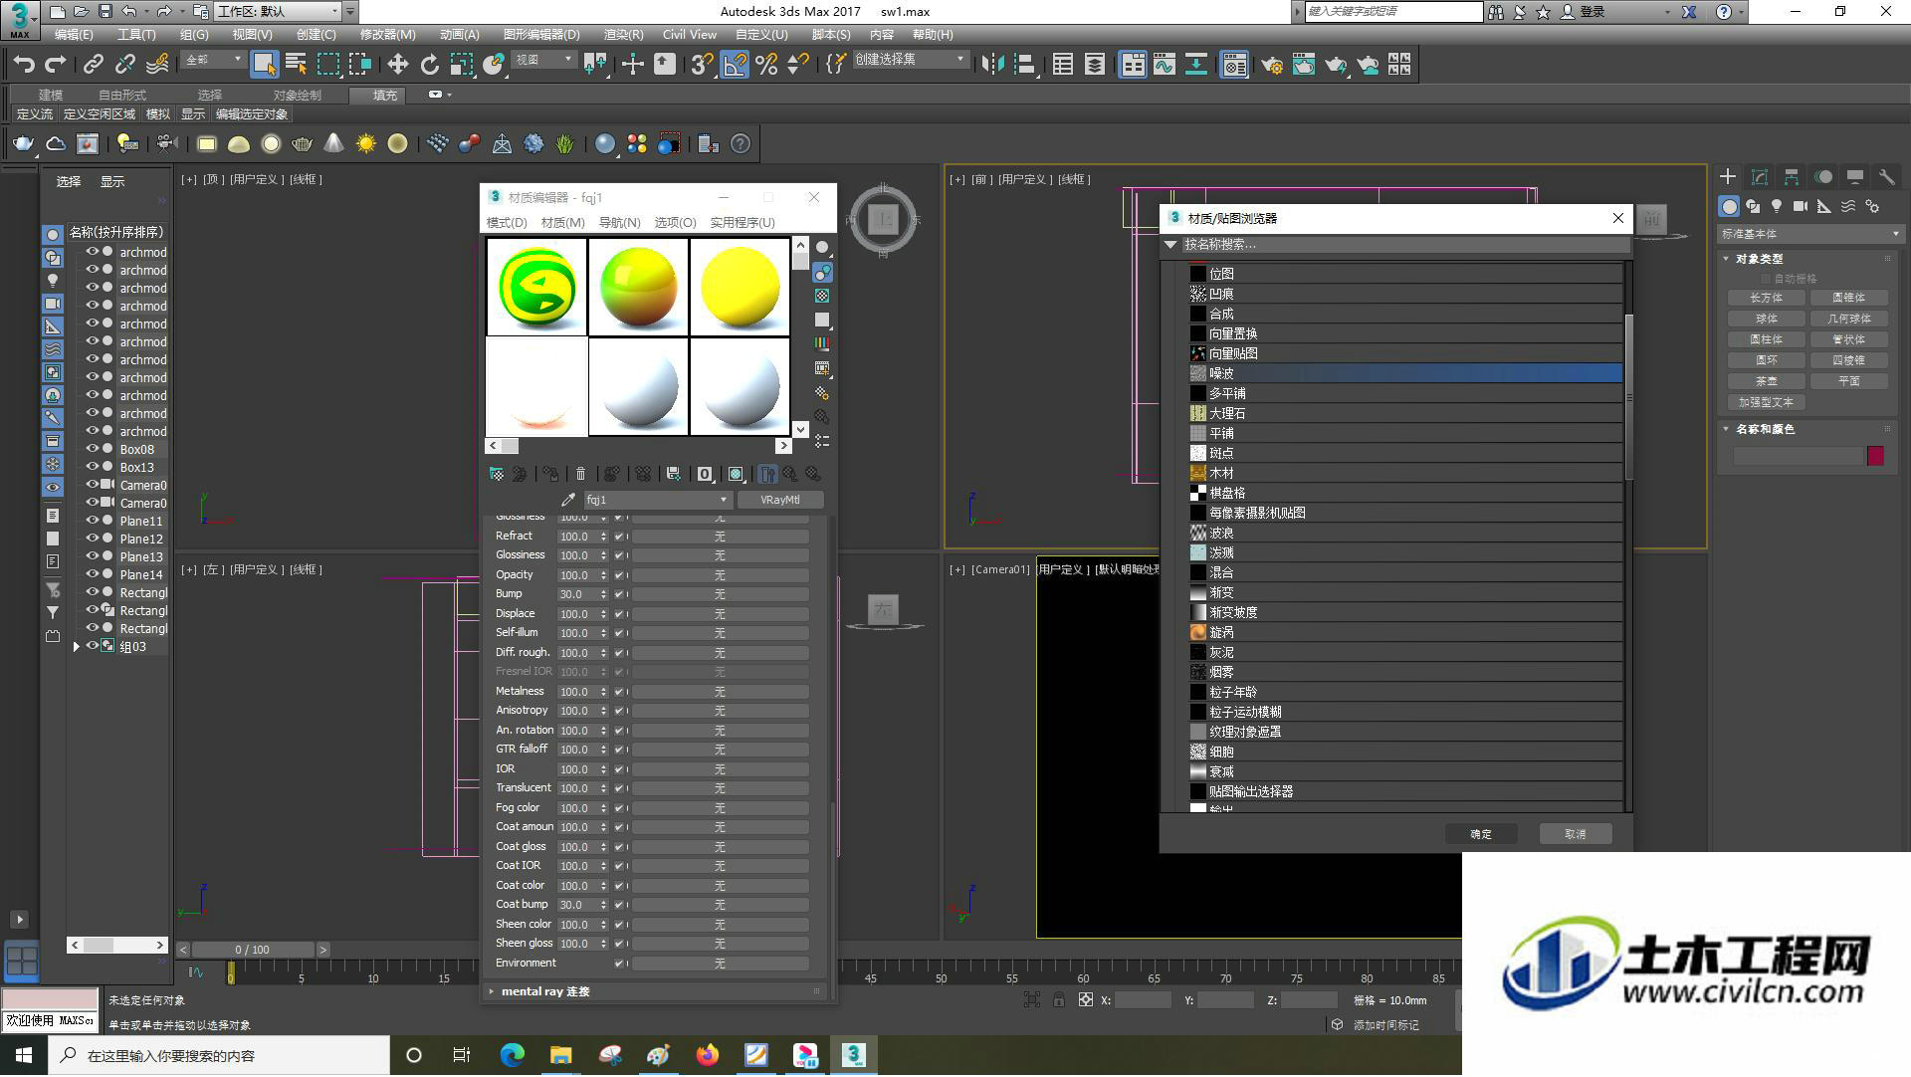Click the Mirror tool icon

click(x=992, y=65)
